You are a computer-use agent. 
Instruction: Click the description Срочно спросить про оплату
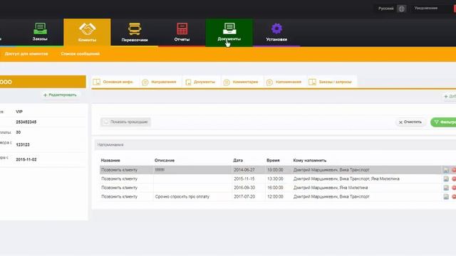coord(182,196)
